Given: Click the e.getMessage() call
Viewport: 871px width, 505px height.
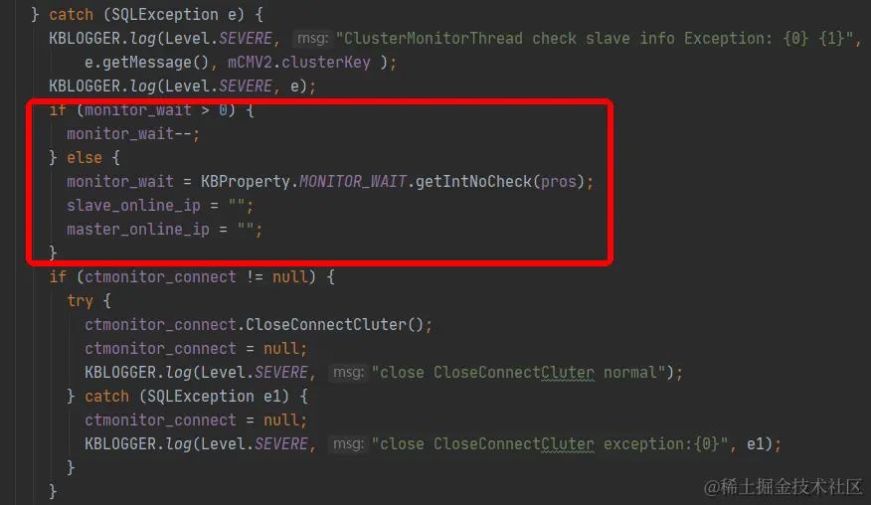Looking at the screenshot, I should pyautogui.click(x=146, y=63).
